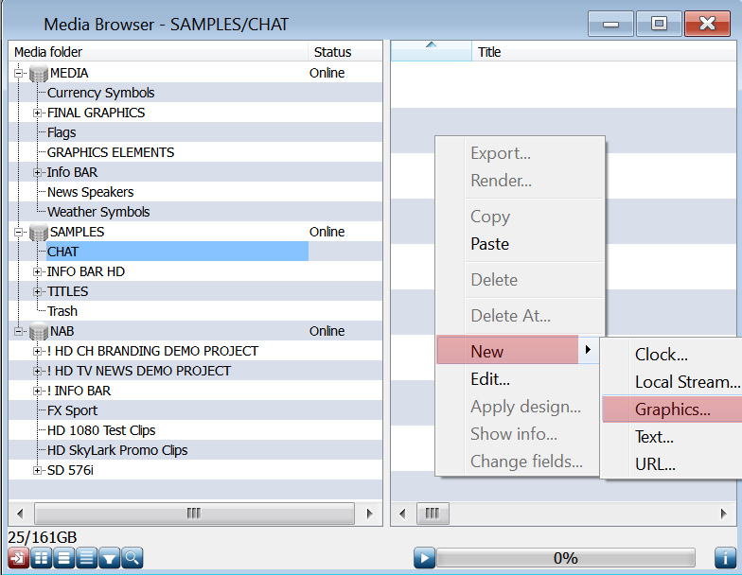
Task: Click the NAB database icon
Action: [x=38, y=331]
